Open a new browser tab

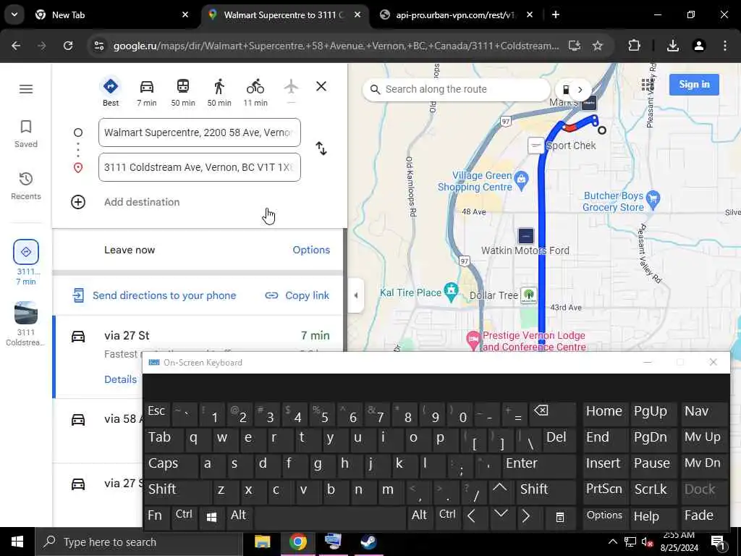[x=556, y=15]
